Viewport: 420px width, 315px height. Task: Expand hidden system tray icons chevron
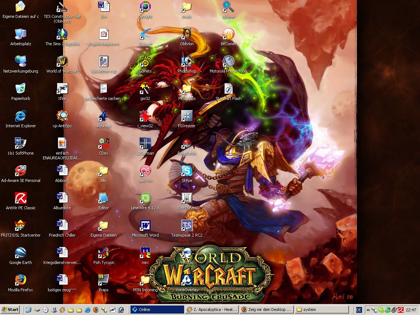click(368, 310)
